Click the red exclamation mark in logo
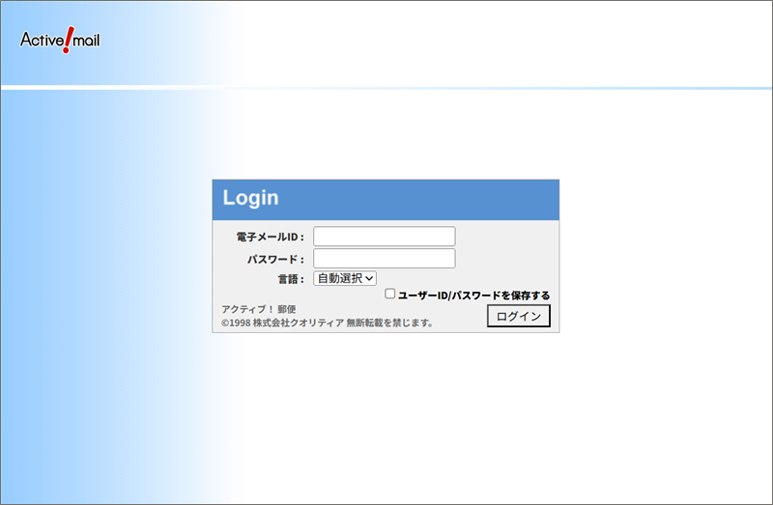Screen dimensions: 773x505 click(x=67, y=41)
